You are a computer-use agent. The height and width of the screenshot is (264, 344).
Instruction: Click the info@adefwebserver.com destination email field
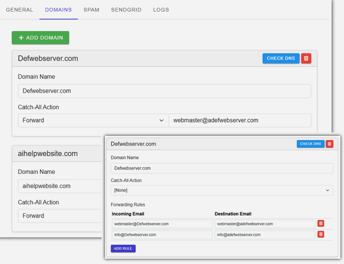[x=265, y=235]
